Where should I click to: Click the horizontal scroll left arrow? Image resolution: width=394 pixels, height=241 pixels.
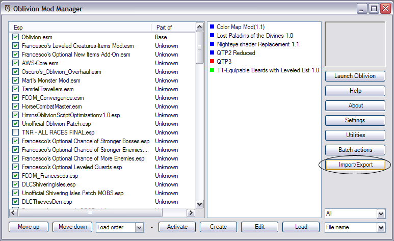pos(13,213)
